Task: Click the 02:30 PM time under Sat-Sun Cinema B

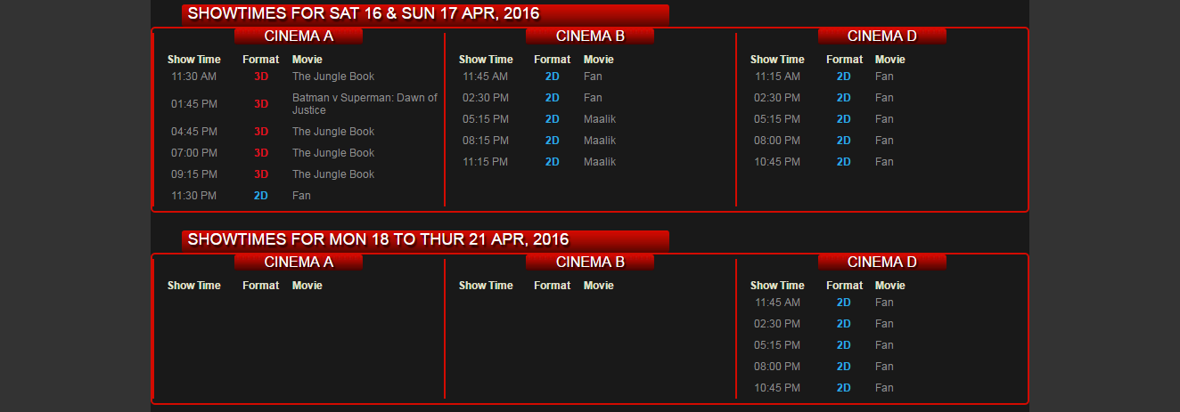Action: coord(486,98)
